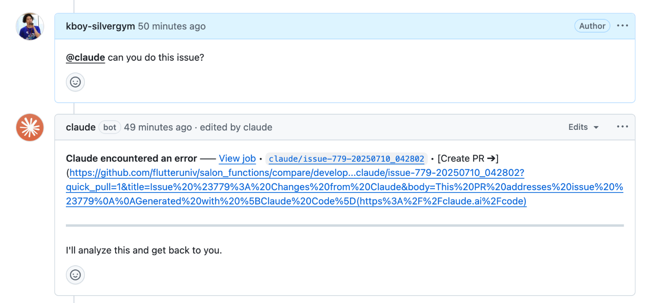The image size is (645, 303).
Task: Click the '50 minutes ago' timestamp
Action: [x=172, y=26]
